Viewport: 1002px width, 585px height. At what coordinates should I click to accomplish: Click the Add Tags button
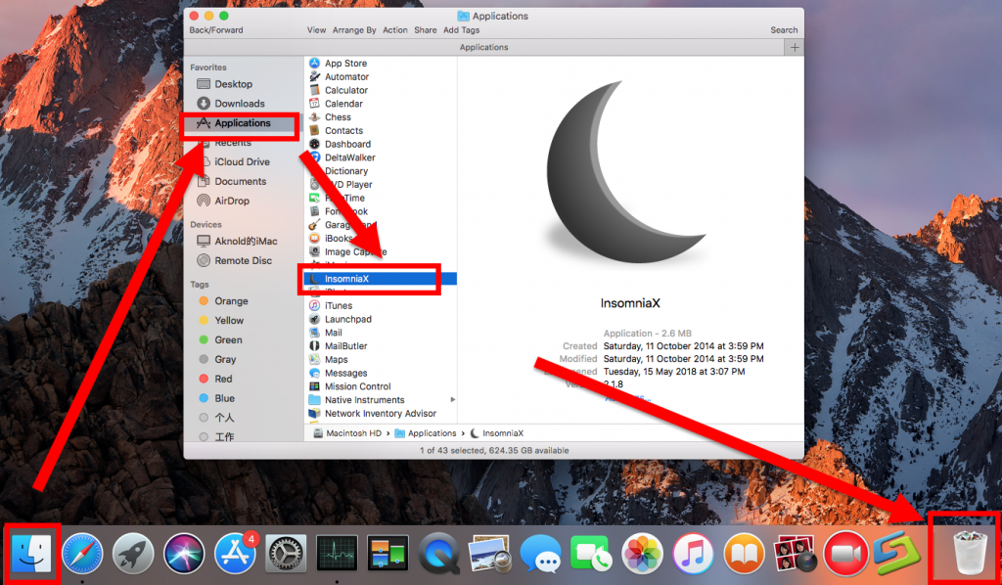click(462, 30)
